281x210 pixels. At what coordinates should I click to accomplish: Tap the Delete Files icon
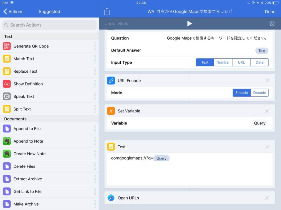7,166
